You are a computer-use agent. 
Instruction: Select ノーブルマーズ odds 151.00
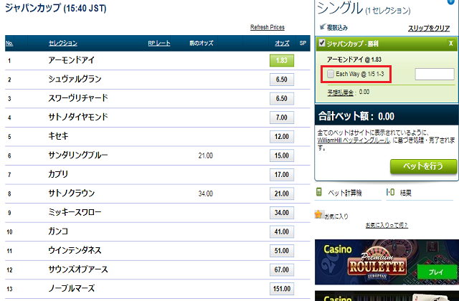point(282,287)
